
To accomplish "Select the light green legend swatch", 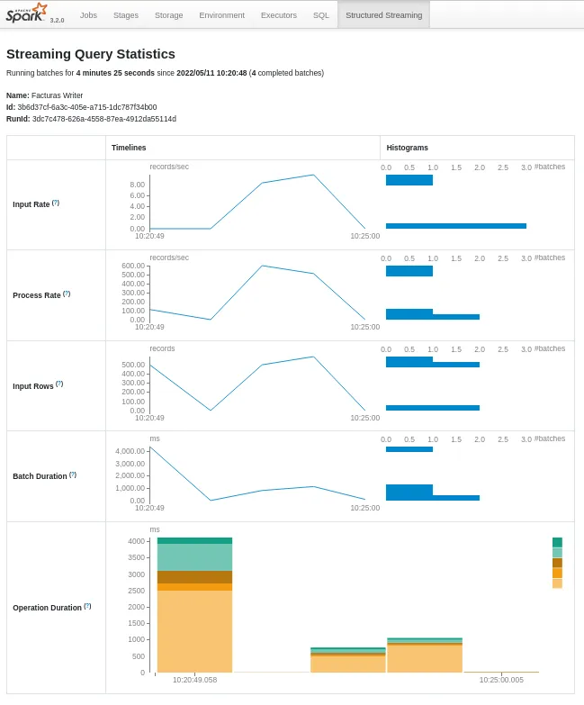I will coord(557,553).
